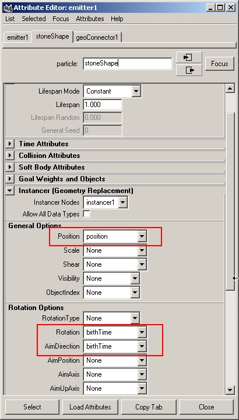The image size is (239, 420).
Task: Expand the Collision Attributes section
Action: (9, 156)
